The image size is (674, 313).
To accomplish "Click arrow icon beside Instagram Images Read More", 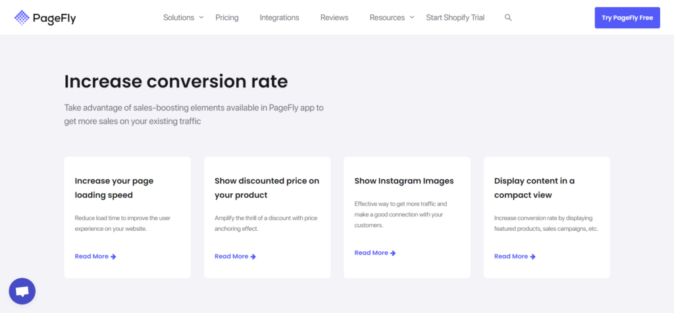I will 393,253.
